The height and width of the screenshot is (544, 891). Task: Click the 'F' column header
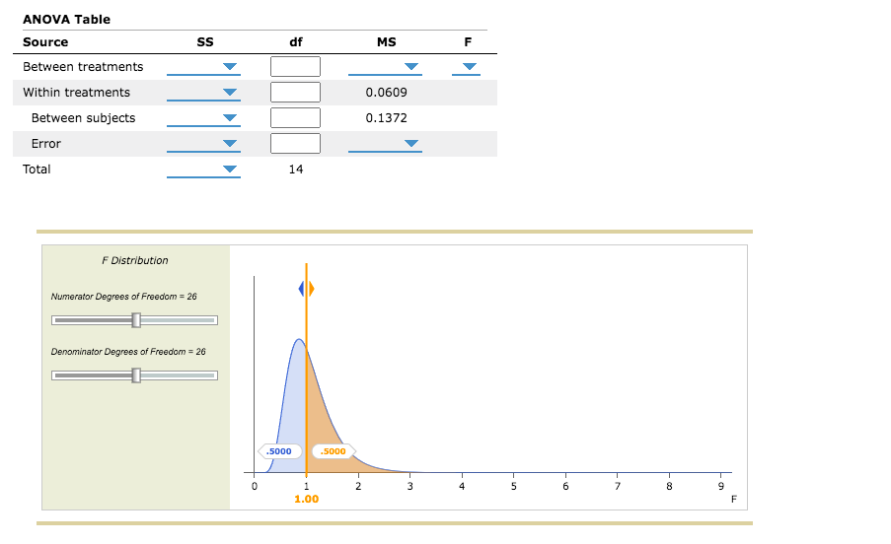pyautogui.click(x=468, y=42)
